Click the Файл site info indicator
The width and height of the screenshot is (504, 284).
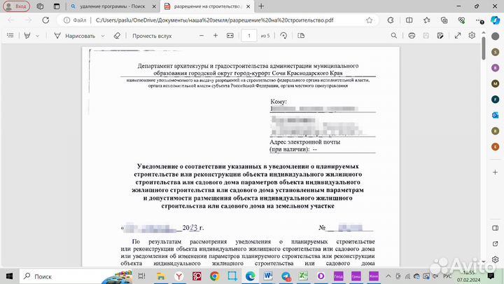[x=75, y=20]
